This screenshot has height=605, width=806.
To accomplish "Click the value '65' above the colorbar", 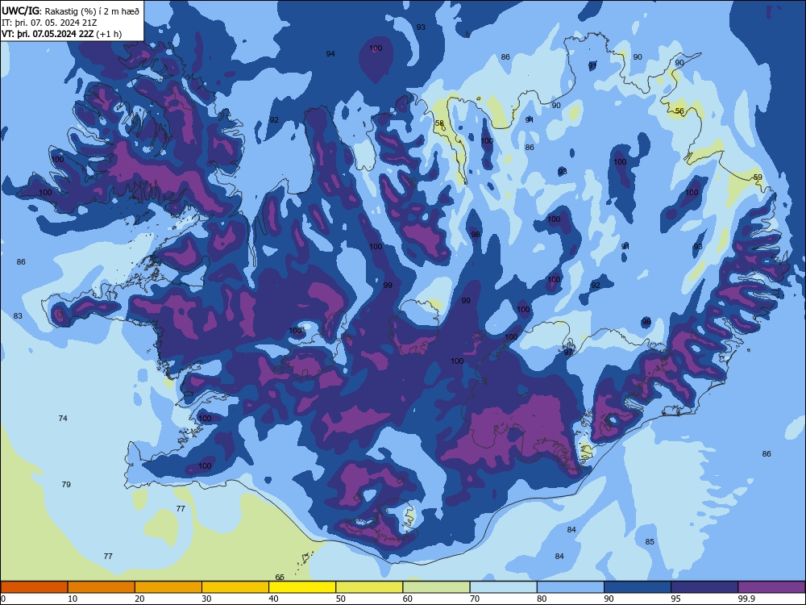I will (280, 578).
